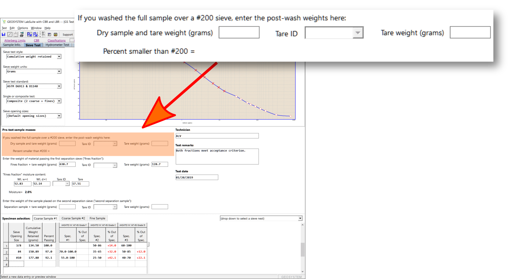Click the Support toolbar button

pyautogui.click(x=68, y=34)
